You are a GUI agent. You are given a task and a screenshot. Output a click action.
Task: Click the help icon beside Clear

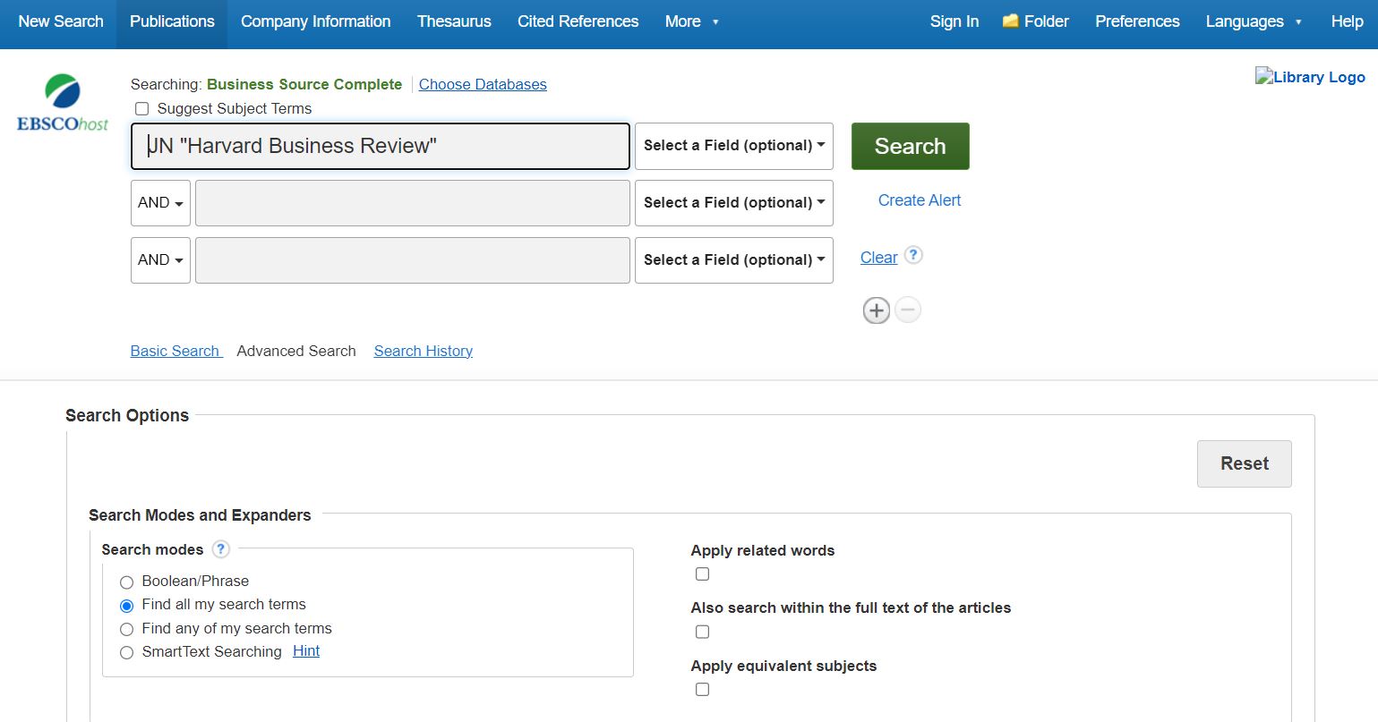pyautogui.click(x=912, y=255)
